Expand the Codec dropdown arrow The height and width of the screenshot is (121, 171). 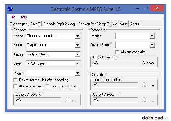77,36
